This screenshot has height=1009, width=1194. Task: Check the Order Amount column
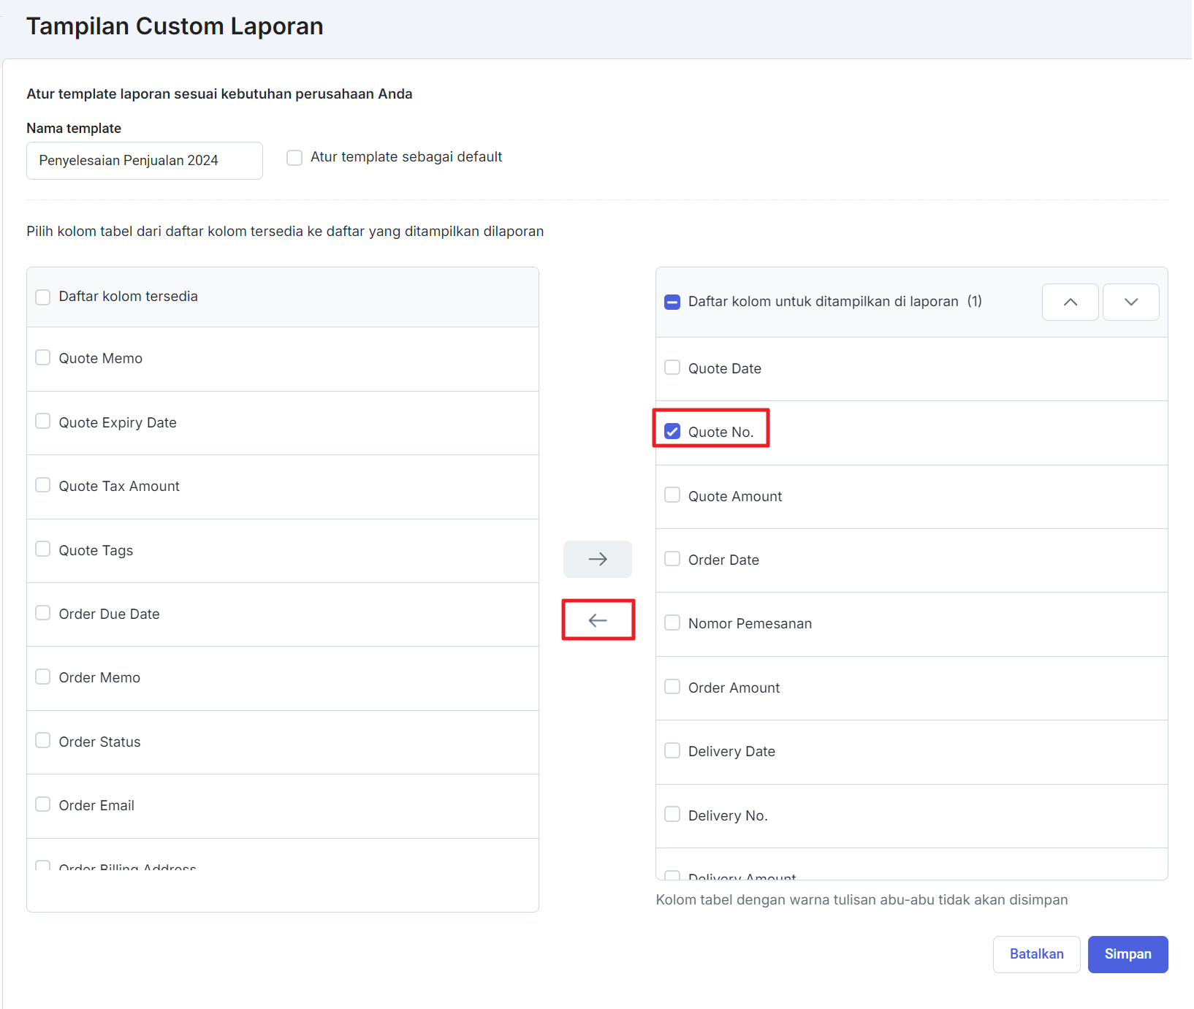pos(672,688)
